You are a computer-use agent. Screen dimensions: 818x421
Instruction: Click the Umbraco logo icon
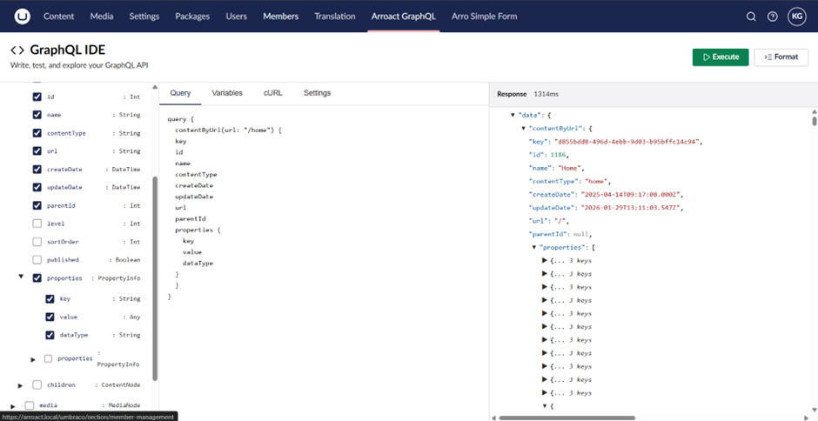23,16
